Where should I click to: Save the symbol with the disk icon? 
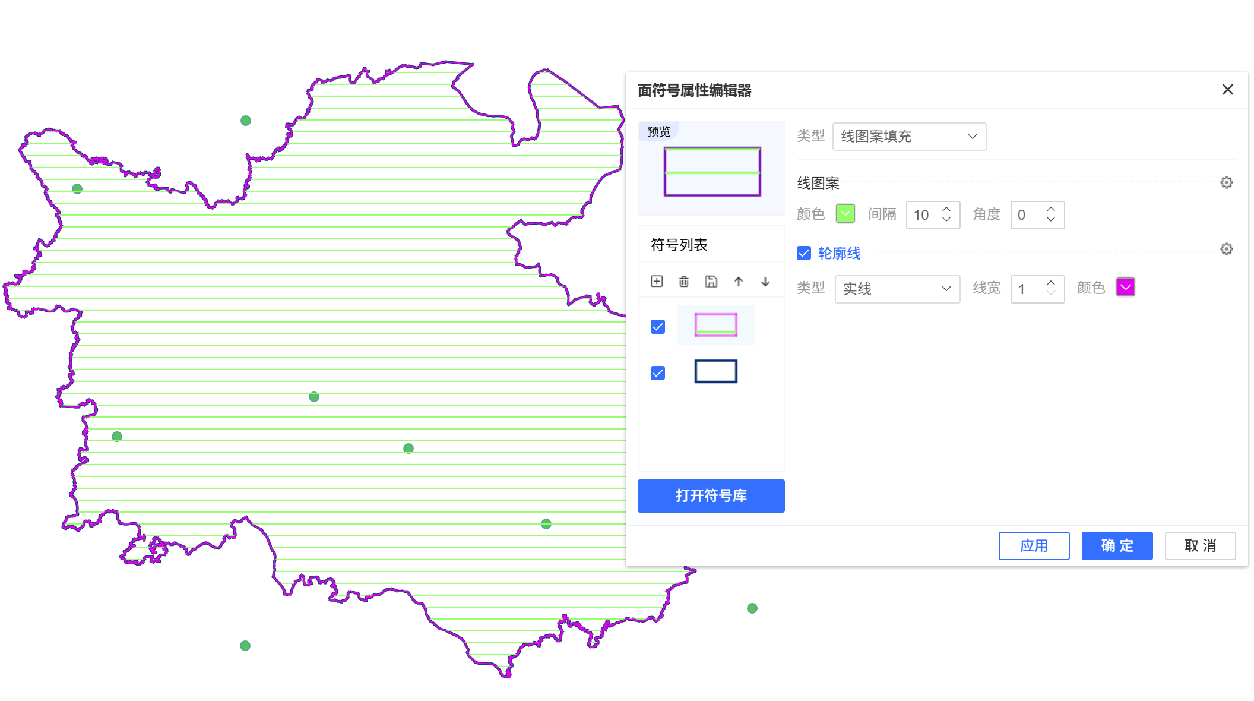tap(711, 282)
